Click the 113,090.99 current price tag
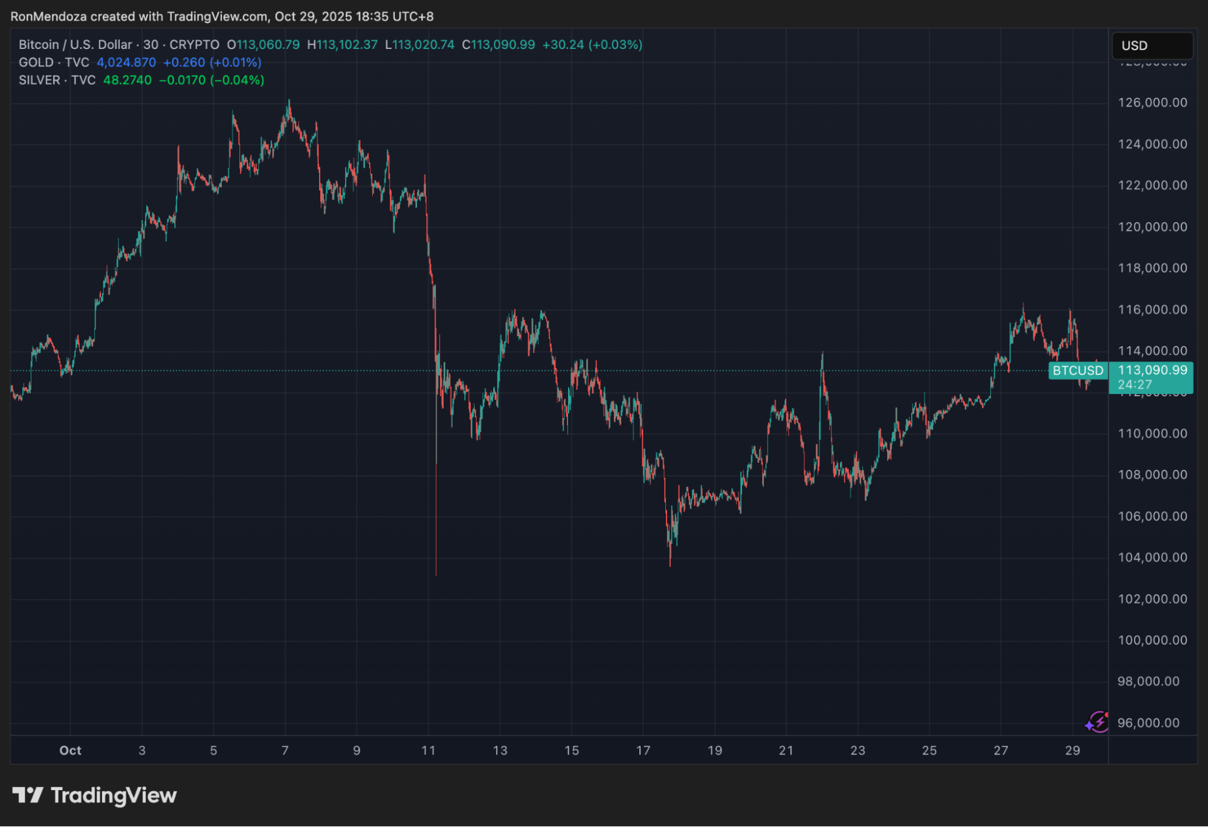This screenshot has width=1208, height=827. point(1152,370)
